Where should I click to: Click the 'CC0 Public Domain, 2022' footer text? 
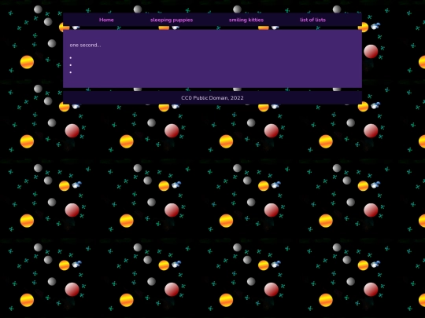click(213, 98)
